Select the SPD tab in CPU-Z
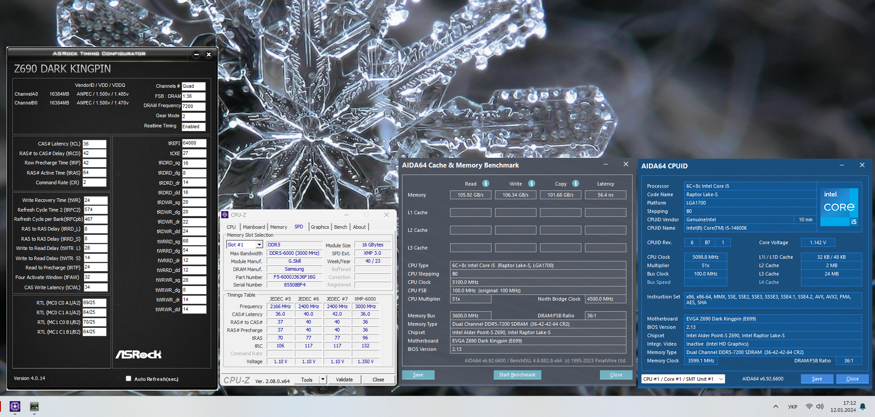The width and height of the screenshot is (875, 417). 299,227
